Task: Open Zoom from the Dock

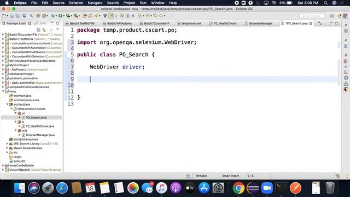Action: [267, 188]
